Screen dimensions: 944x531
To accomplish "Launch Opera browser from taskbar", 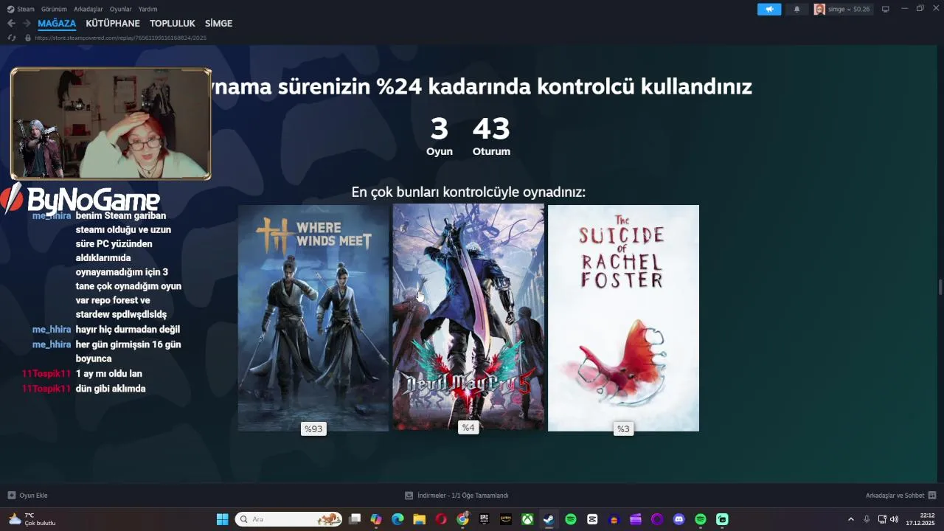I will coord(441,519).
